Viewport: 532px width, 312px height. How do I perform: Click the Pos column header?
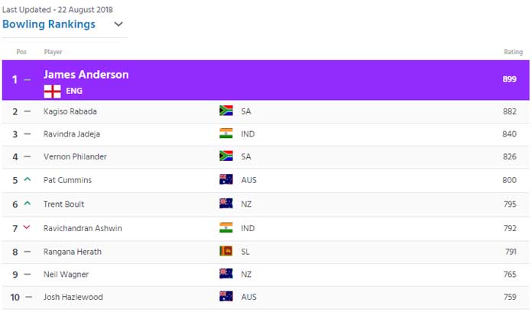(x=21, y=52)
